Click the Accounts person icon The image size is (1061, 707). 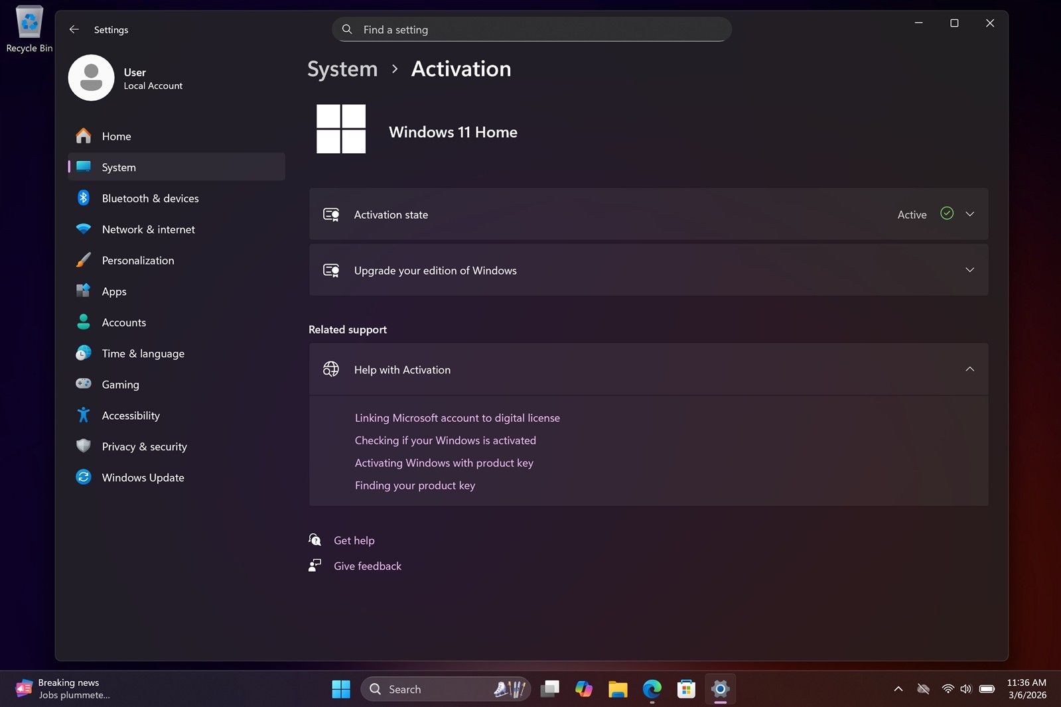point(84,322)
